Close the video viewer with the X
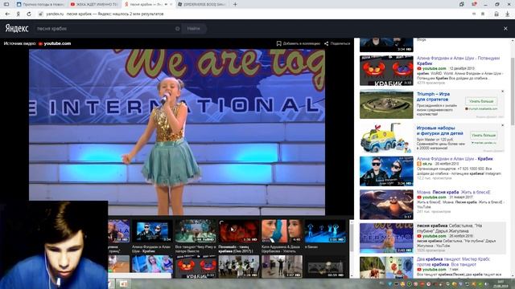Viewport: 515px width, 289px height. (x=505, y=29)
